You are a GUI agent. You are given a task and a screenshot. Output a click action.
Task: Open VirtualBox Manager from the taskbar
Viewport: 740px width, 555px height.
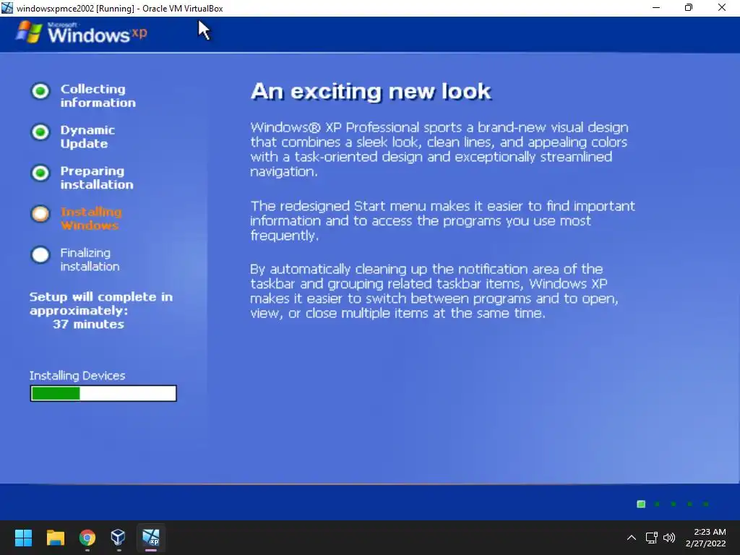[x=118, y=538]
